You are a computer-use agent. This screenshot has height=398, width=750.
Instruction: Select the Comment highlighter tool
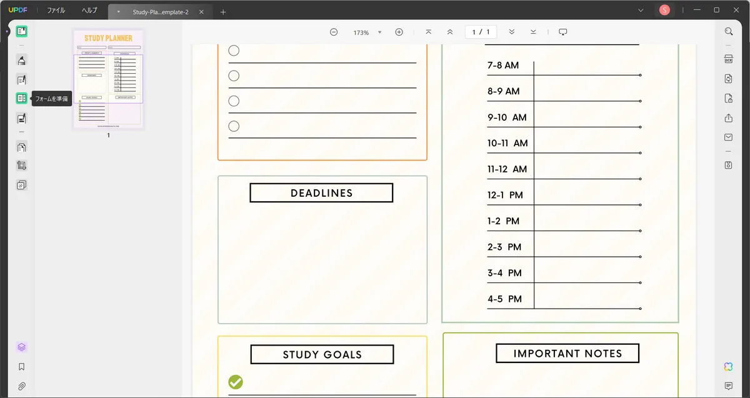(x=22, y=60)
